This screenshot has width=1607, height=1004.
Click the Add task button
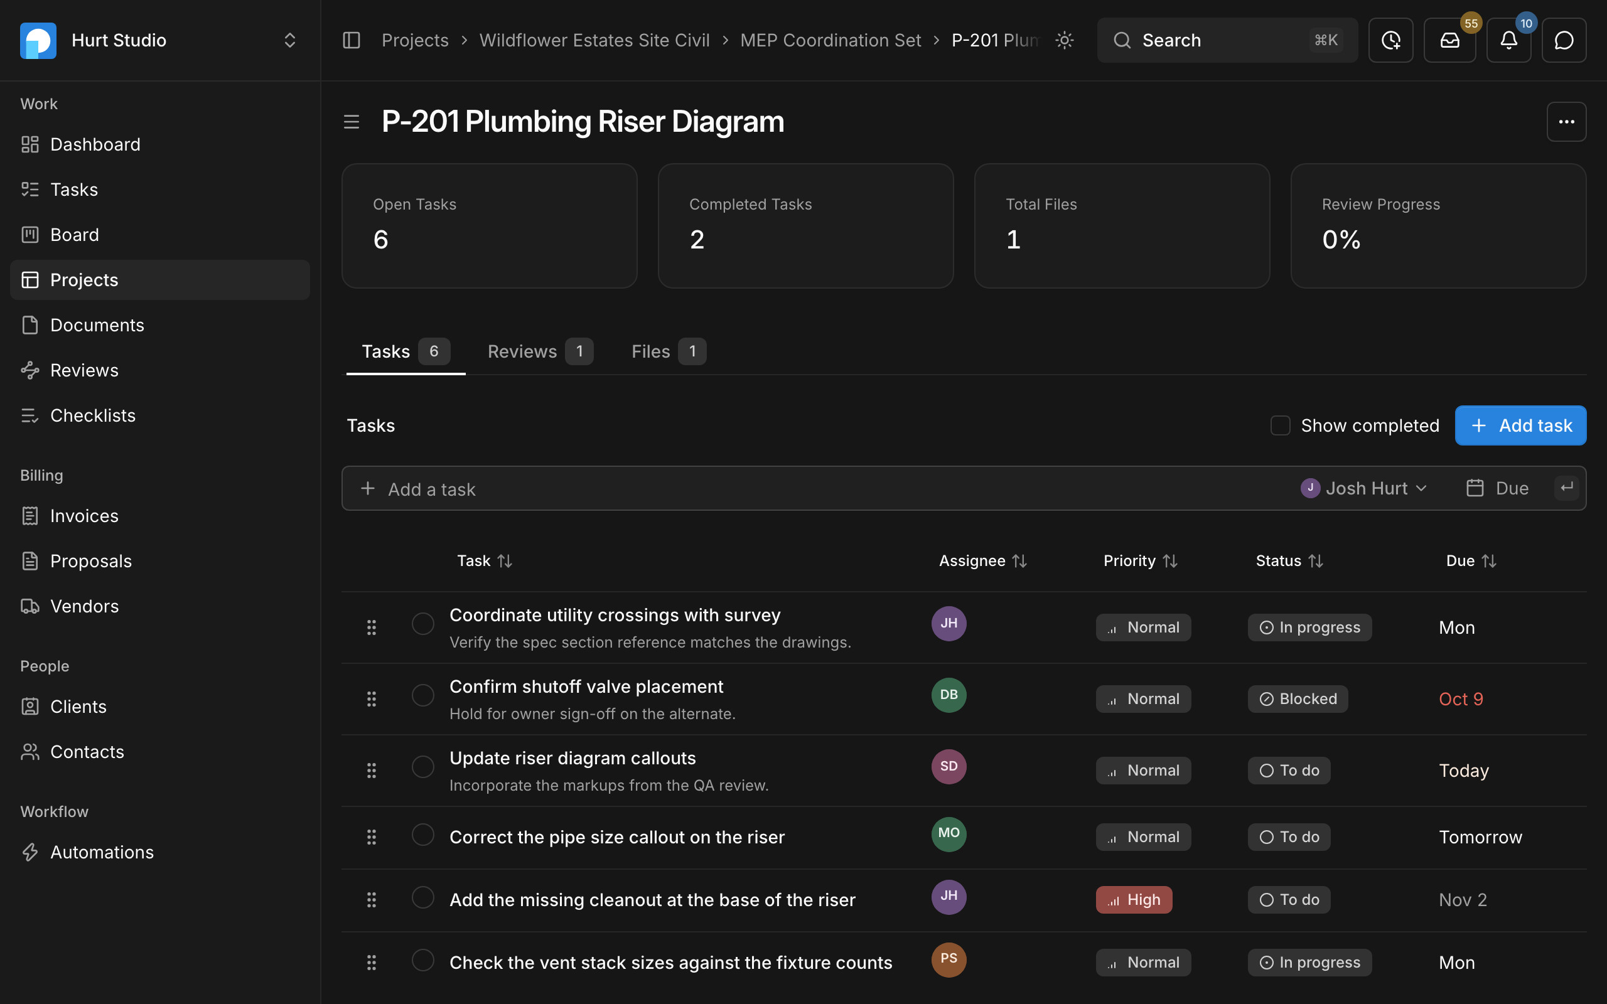pos(1520,425)
